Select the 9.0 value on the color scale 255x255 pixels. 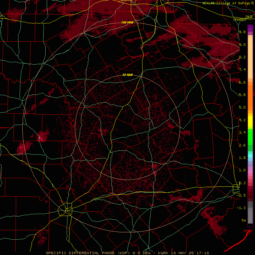[x=242, y=44]
